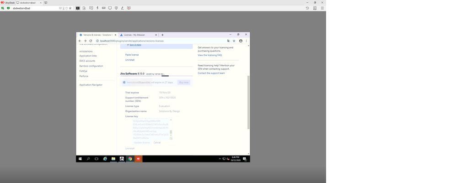Open AnyDesk main hamburger menu
This screenshot has width=457, height=183.
pos(323,8)
